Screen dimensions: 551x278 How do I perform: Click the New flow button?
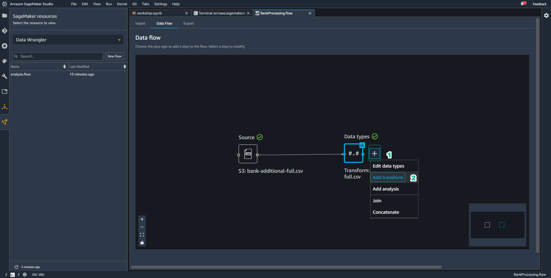pyautogui.click(x=115, y=56)
